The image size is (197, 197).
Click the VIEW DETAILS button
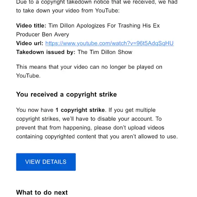click(46, 162)
